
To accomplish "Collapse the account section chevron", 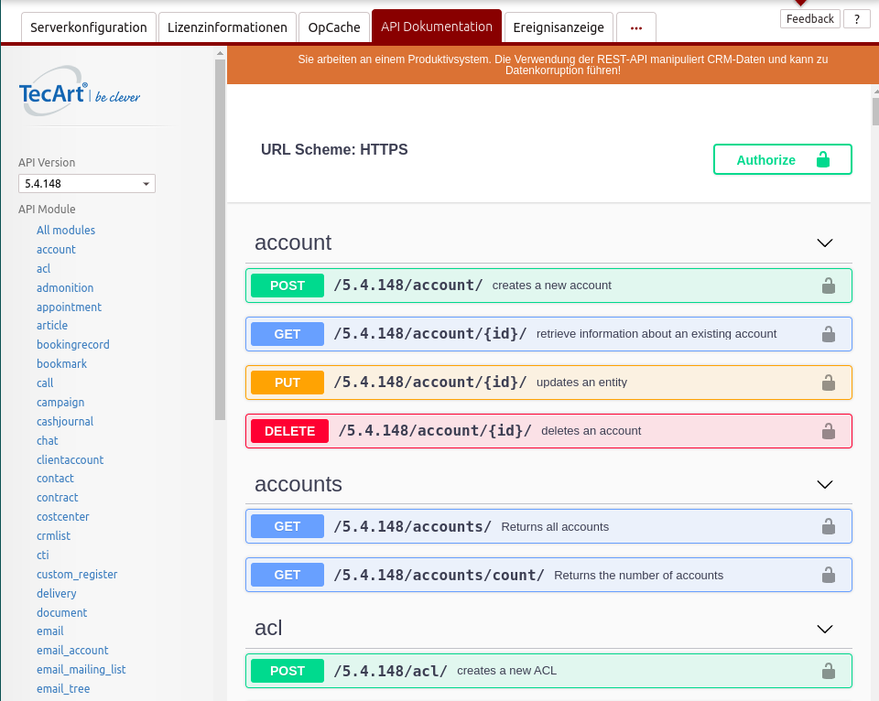I will (824, 243).
